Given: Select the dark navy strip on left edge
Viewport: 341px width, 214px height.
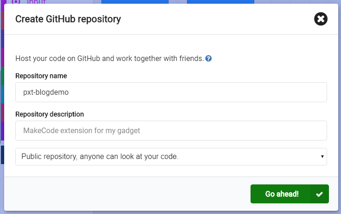Looking at the screenshot, I should [x=2, y=155].
